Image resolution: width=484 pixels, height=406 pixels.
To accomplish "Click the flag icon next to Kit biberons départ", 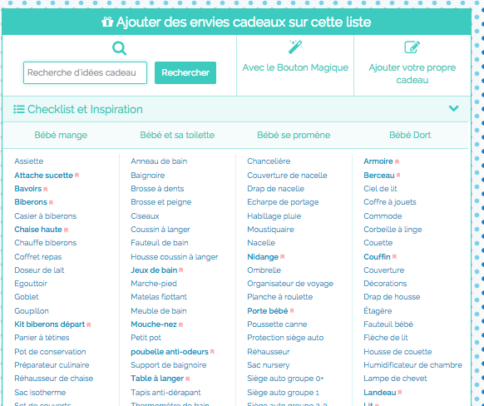I will click(x=89, y=324).
